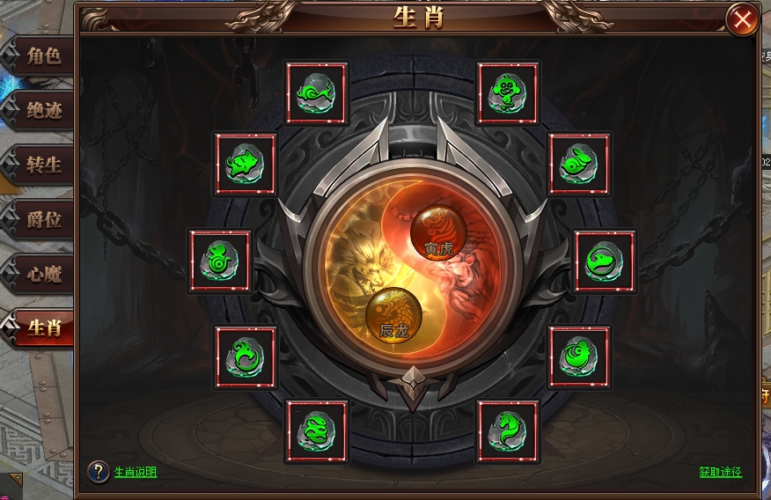This screenshot has width=771, height=500.
Task: Select the green monkey zodiac stone
Action: pos(508,92)
